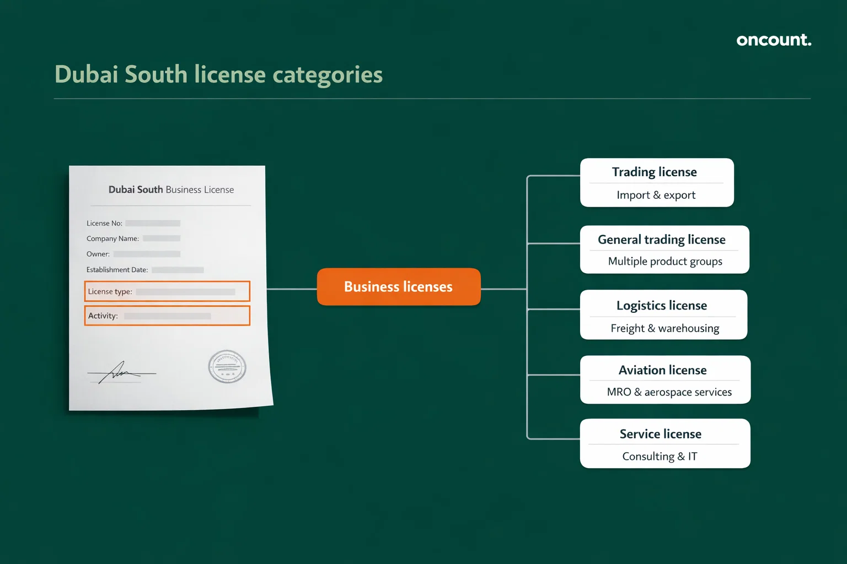Click the orange Business licenses node
Image resolution: width=847 pixels, height=564 pixels.
tap(398, 286)
